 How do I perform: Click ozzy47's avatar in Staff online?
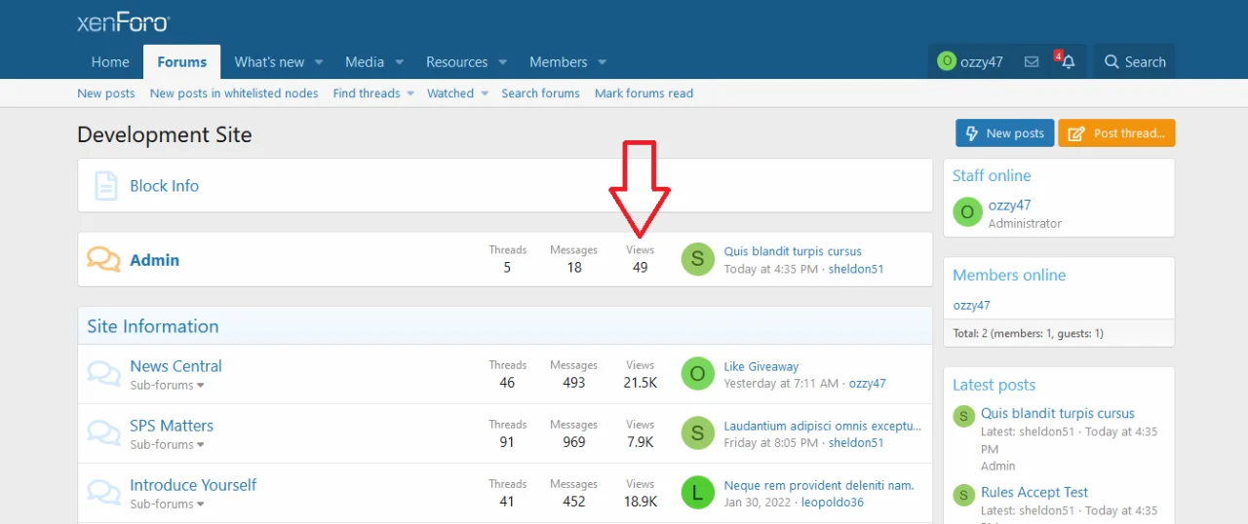[966, 212]
